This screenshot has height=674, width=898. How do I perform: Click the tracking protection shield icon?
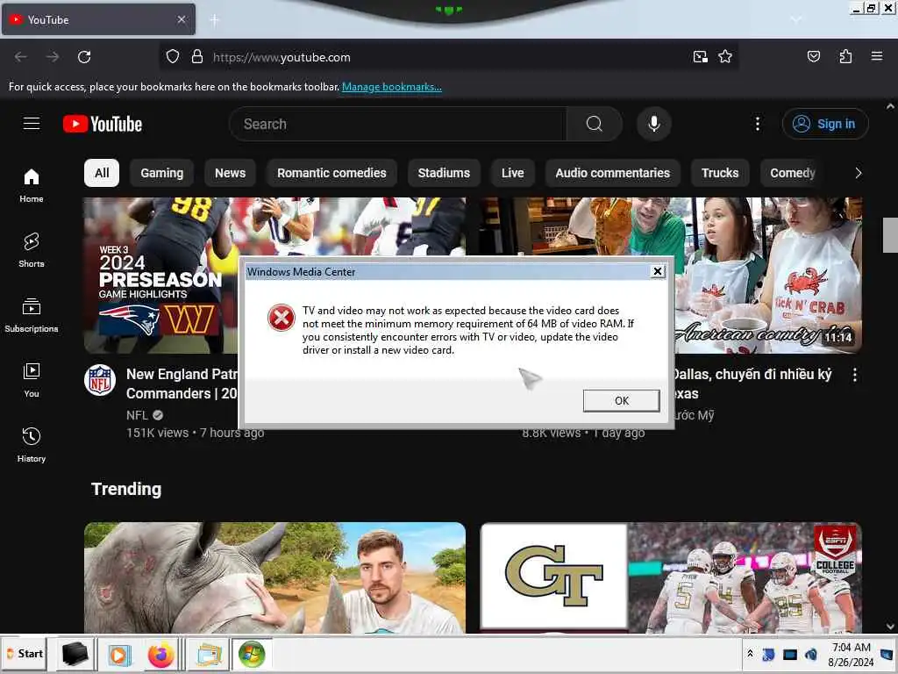click(x=173, y=57)
